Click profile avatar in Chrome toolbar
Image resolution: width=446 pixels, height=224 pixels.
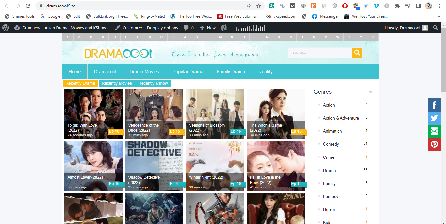point(429,6)
